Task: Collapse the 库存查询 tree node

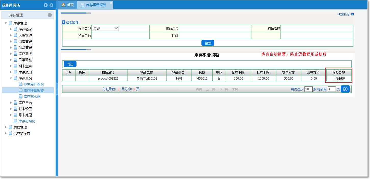Action: point(11,78)
